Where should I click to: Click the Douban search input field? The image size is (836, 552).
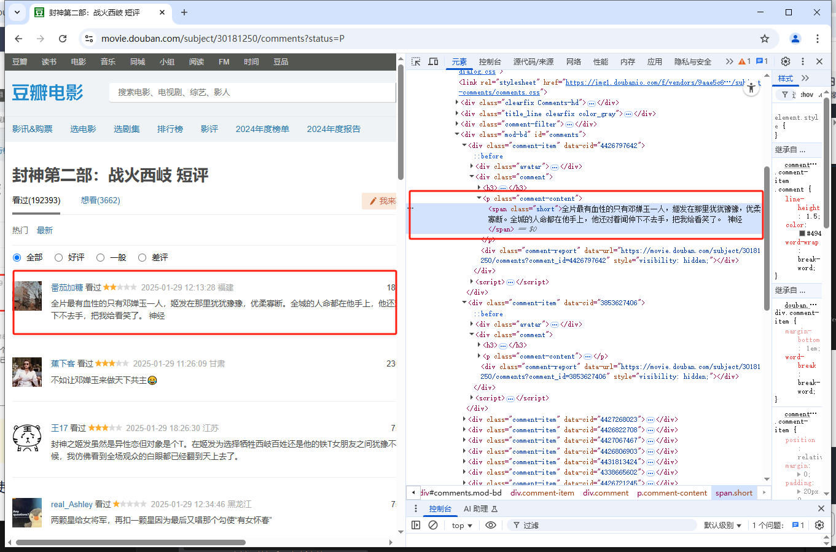pyautogui.click(x=252, y=92)
